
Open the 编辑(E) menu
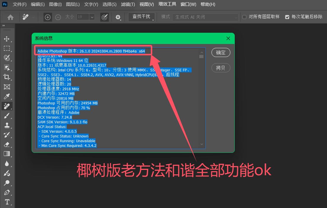tap(38, 4)
